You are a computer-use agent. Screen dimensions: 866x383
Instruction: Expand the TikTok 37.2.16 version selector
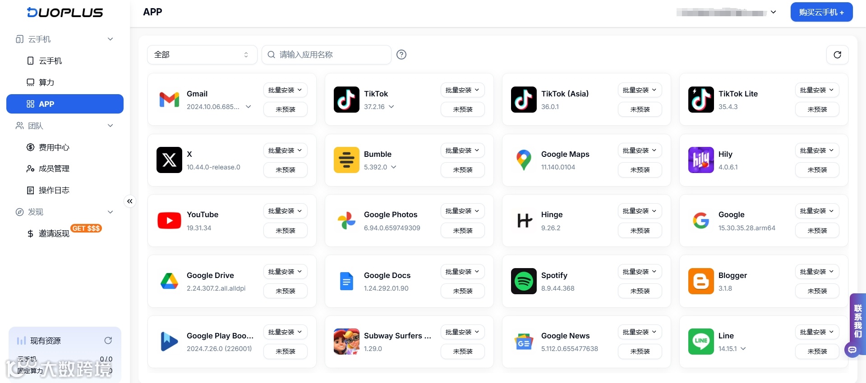[392, 107]
